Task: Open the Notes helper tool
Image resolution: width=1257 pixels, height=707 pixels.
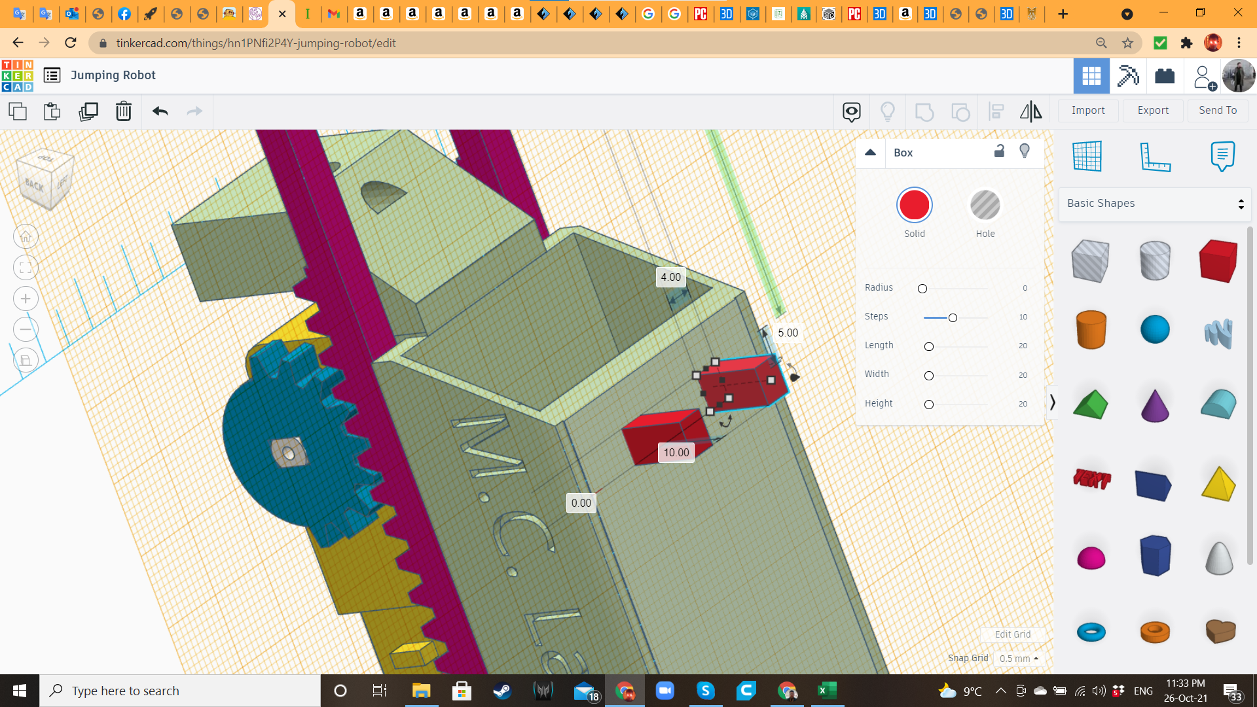Action: [1222, 156]
